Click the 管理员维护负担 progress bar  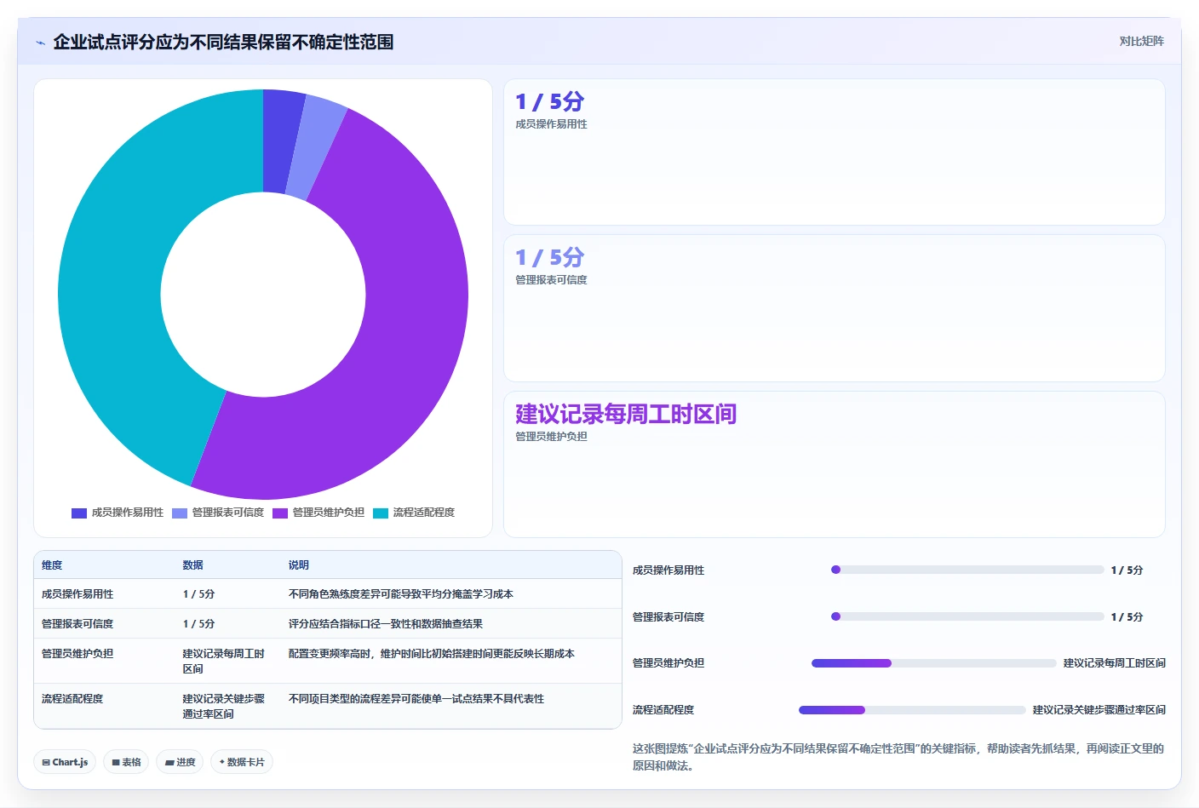tap(934, 663)
